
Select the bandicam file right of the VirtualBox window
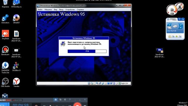pos(160,53)
